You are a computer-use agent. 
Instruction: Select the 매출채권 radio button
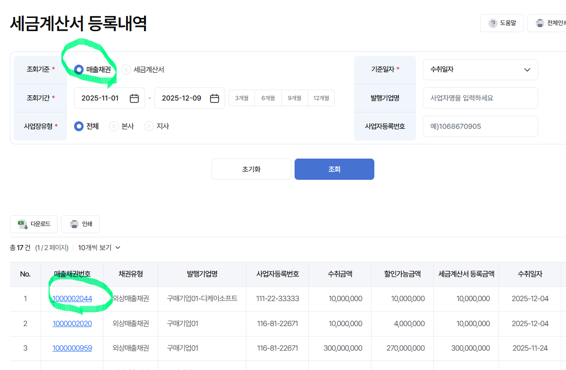pyautogui.click(x=79, y=69)
